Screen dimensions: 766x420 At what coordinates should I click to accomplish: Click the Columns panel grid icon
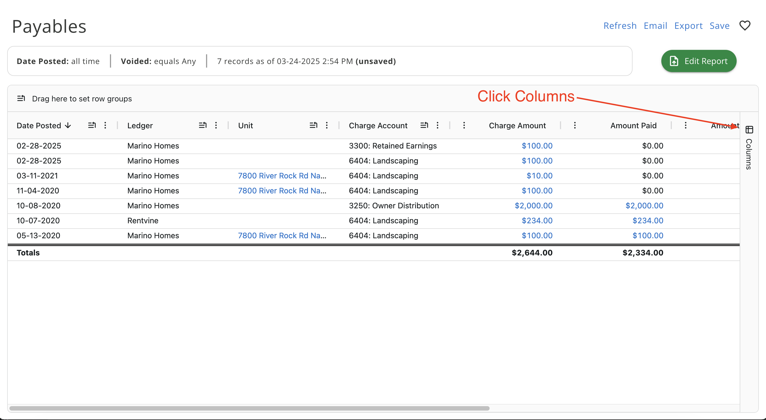coord(749,130)
